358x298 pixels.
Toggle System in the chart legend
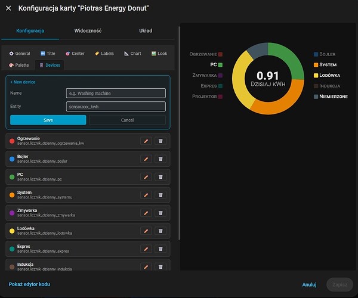[325, 65]
